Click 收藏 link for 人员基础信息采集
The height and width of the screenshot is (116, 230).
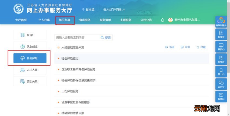(x=203, y=47)
